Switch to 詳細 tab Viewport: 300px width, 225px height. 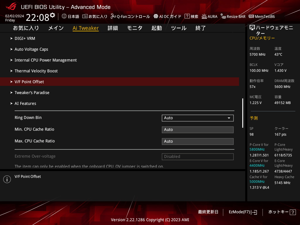pos(113,28)
